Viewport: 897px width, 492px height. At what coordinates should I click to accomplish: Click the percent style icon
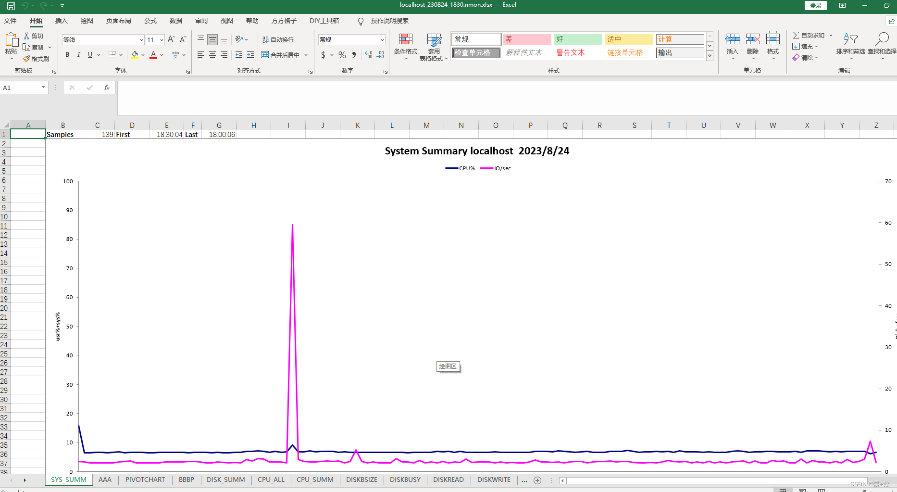(342, 55)
